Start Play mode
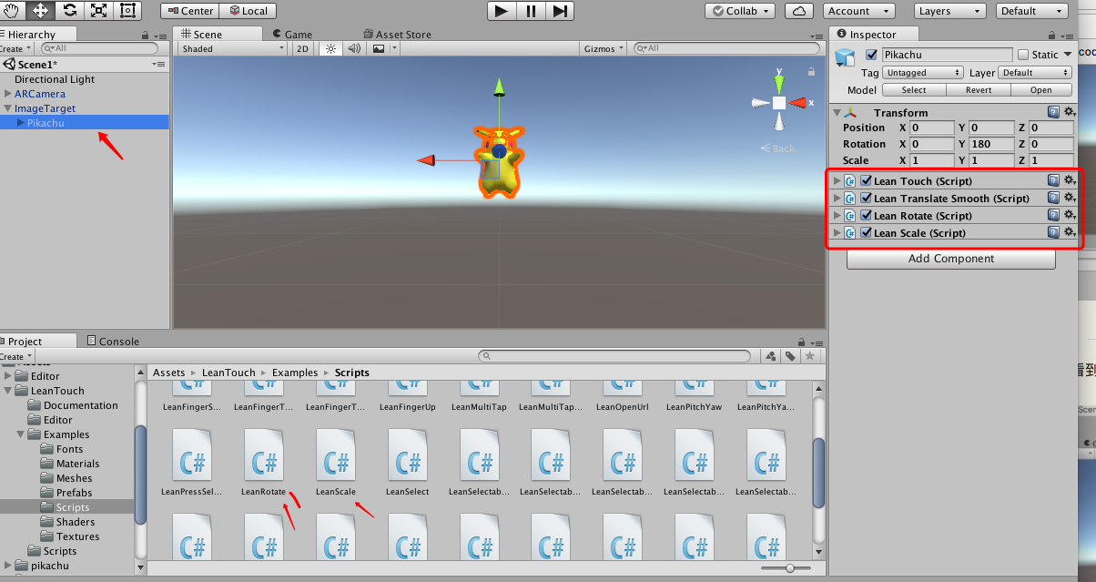This screenshot has height=582, width=1096. (x=502, y=11)
